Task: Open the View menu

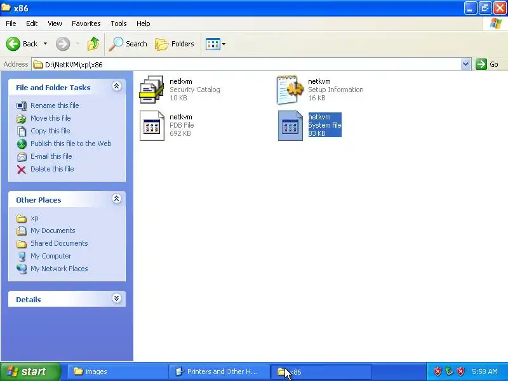Action: (55, 23)
